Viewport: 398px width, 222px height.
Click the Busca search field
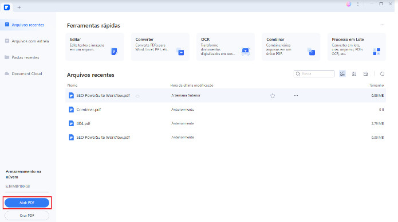(x=314, y=74)
